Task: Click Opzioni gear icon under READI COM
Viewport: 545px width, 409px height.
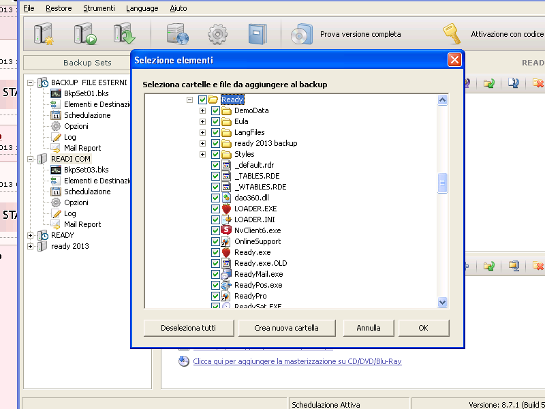Action: [56, 202]
